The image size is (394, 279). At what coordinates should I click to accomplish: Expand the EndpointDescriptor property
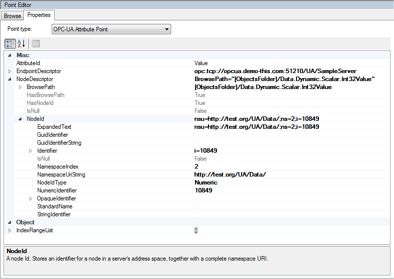tap(9, 71)
